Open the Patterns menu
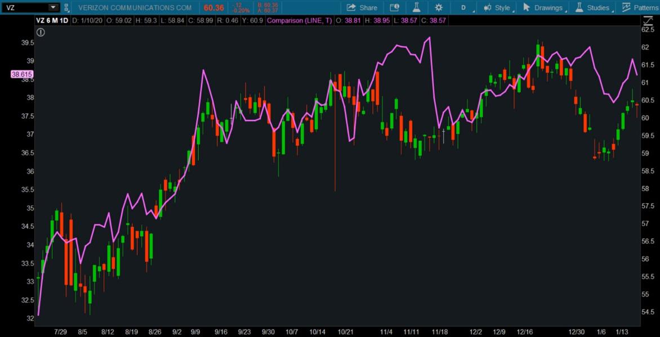Viewport: 660px width, 337px height. tap(640, 7)
